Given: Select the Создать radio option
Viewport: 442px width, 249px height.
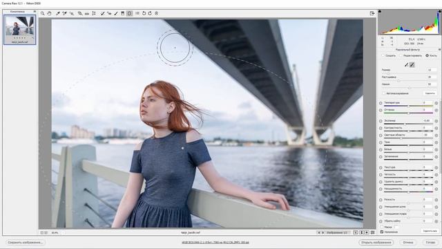Looking at the screenshot, I should click(x=383, y=55).
